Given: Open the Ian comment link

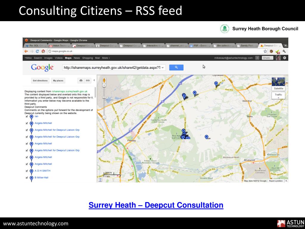Looking at the screenshot, I should 36,116.
